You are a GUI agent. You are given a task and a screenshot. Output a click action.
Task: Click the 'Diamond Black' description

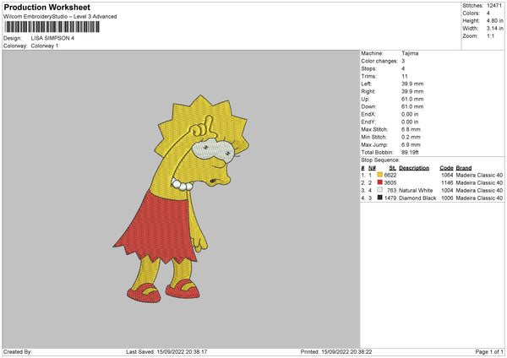[417, 198]
